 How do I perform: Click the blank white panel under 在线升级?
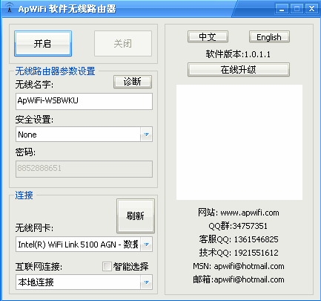pyautogui.click(x=239, y=142)
